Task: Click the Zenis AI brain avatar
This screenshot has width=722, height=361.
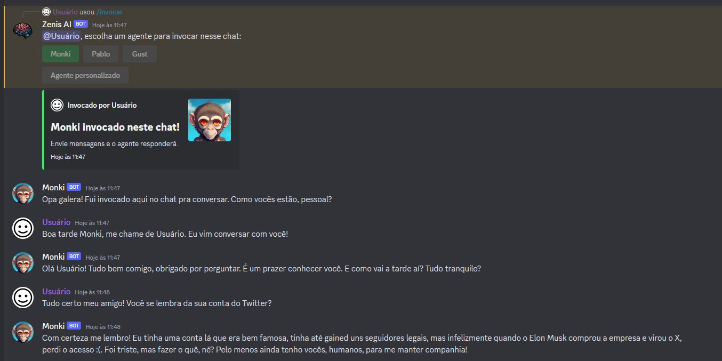Action: 23,30
